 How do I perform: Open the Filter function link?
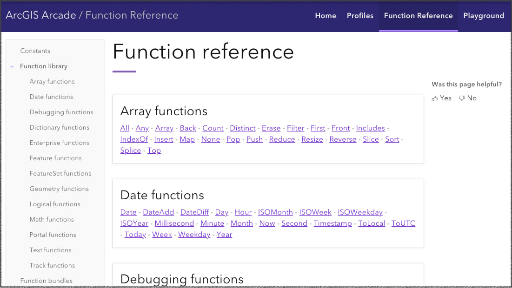[295, 128]
